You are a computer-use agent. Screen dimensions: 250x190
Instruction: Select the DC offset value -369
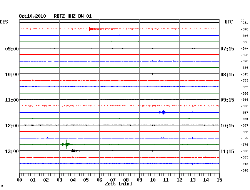(244, 157)
